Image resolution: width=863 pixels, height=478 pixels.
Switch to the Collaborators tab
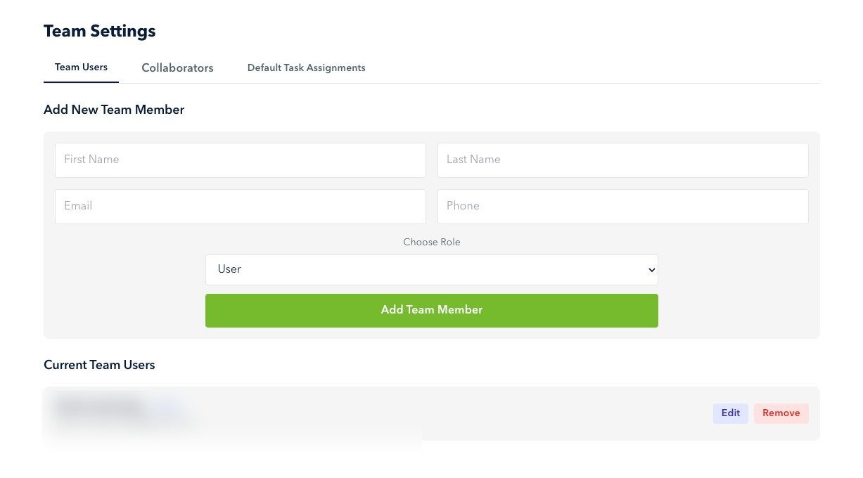177,67
